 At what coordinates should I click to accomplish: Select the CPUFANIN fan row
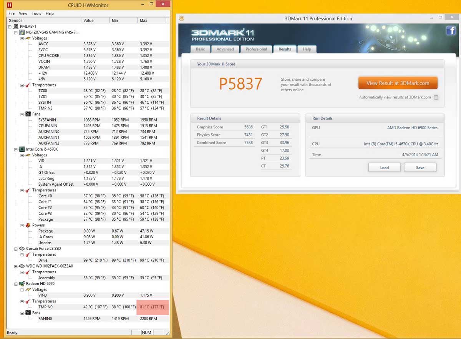click(x=88, y=126)
